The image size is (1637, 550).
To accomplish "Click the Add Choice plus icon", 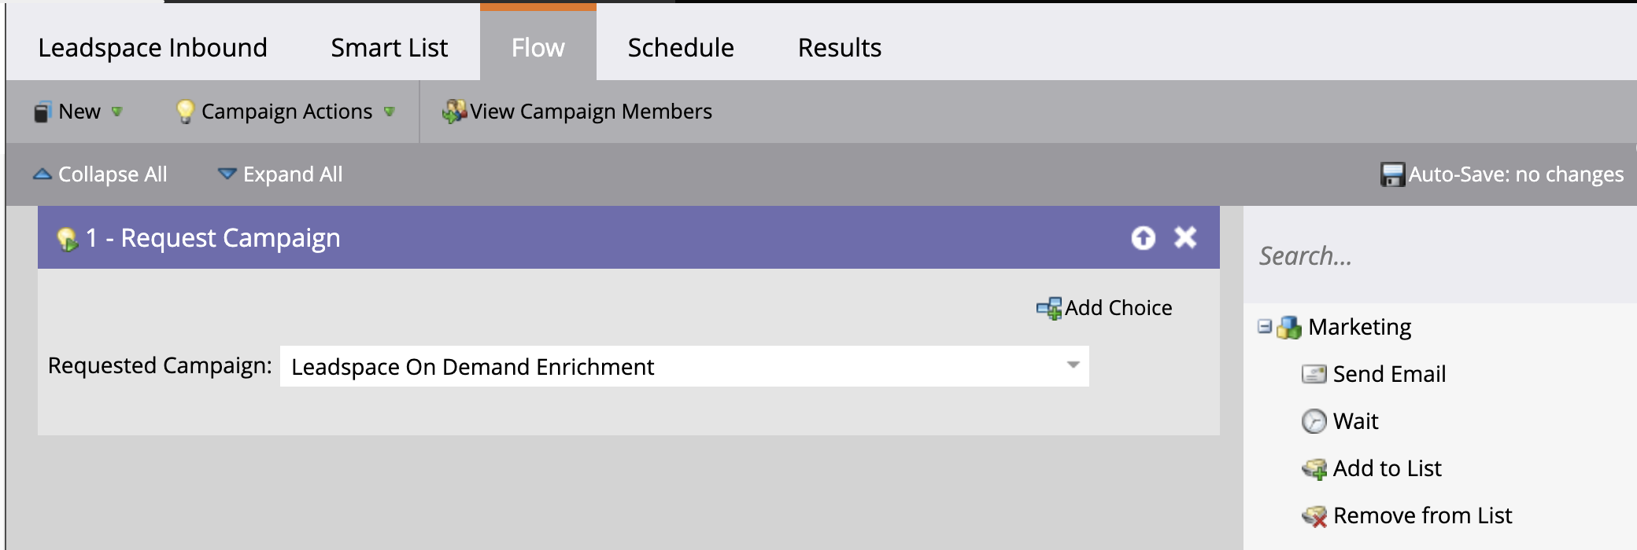I will [1048, 309].
